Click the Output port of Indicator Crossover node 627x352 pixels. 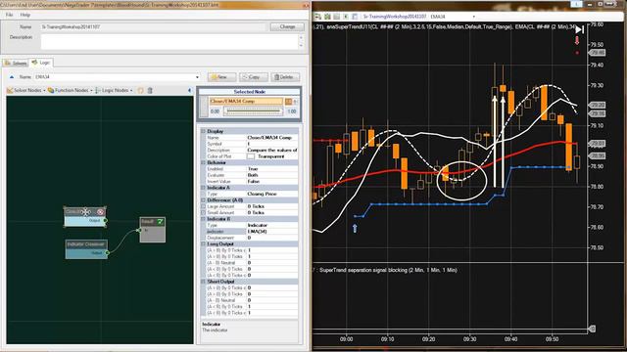[107, 252]
